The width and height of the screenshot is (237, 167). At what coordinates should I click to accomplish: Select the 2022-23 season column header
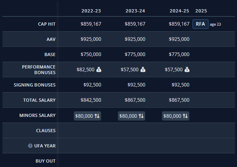point(91,11)
